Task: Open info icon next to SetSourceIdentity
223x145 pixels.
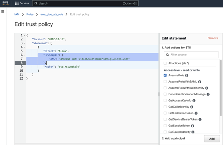Action: coord(193,132)
